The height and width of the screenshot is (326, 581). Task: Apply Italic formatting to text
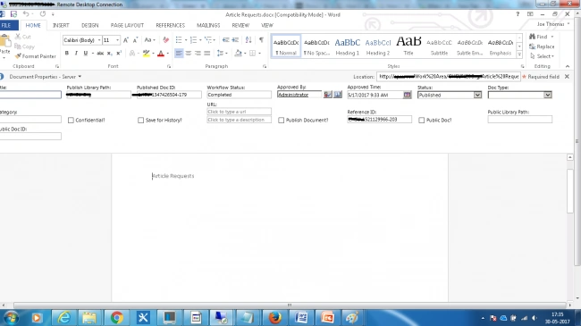click(76, 53)
